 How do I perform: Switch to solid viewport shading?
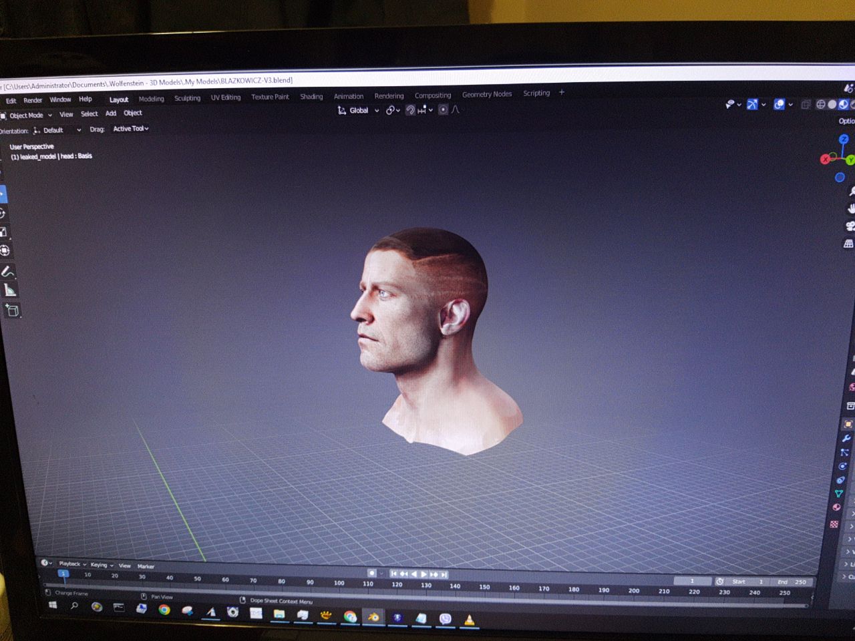click(x=832, y=104)
